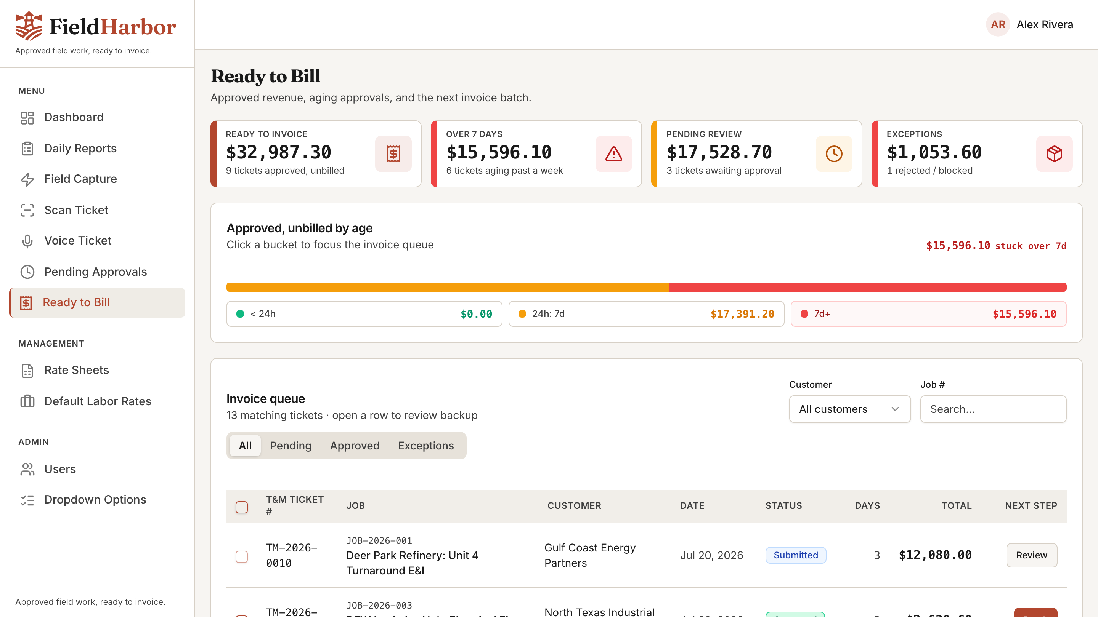Click the $15,596.10 stuck over 7d text

coord(996,246)
